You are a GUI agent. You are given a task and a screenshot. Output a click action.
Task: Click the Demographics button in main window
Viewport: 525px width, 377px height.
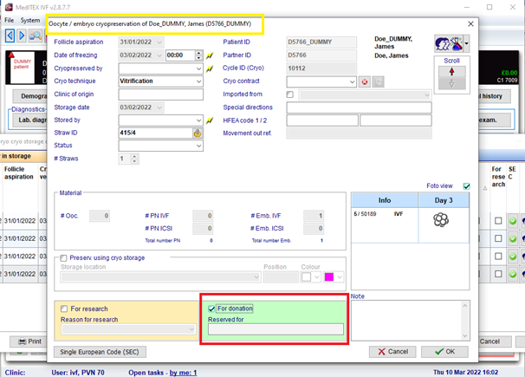30,96
